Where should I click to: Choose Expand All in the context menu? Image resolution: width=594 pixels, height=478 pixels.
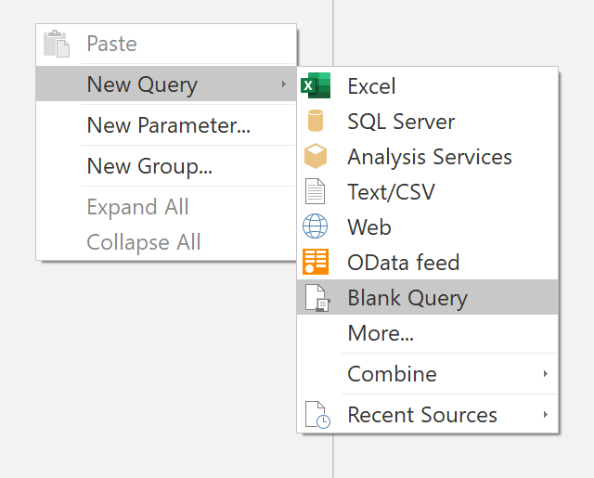[x=137, y=207]
